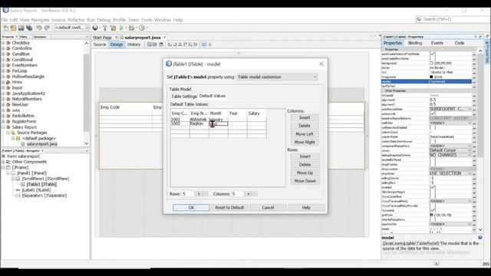
Task: Toggle the columnSelectionAllowed checkbox
Action: click(433, 141)
